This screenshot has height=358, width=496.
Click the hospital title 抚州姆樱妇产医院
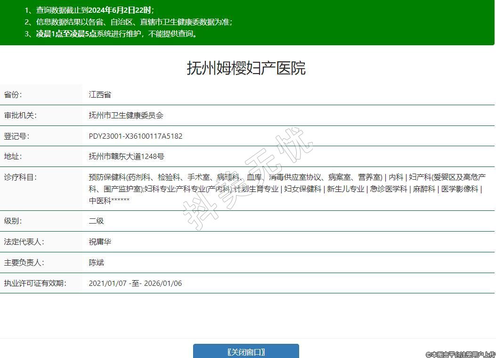(246, 68)
